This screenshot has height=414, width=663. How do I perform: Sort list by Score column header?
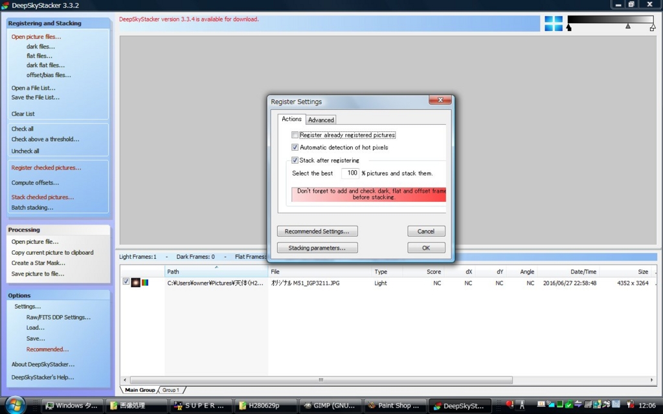coord(423,272)
